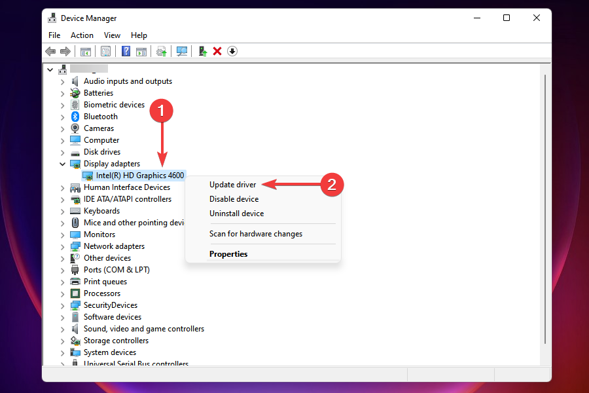Image resolution: width=589 pixels, height=393 pixels.
Task: Click the Biometric devices fingerprint icon
Action: pos(75,105)
